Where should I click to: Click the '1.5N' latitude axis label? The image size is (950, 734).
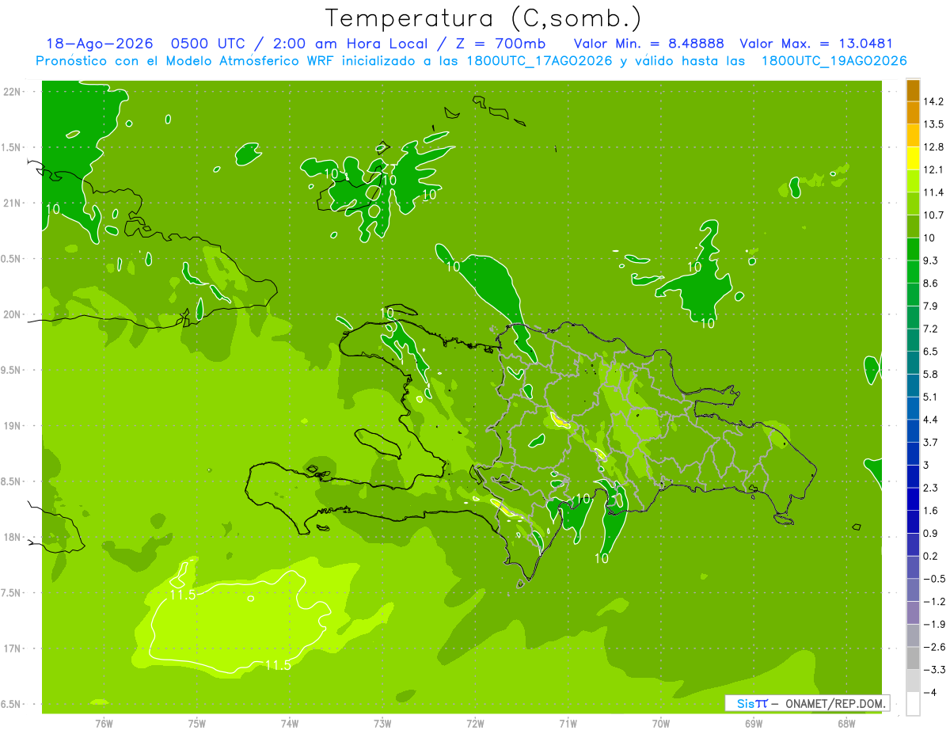[x=12, y=147]
